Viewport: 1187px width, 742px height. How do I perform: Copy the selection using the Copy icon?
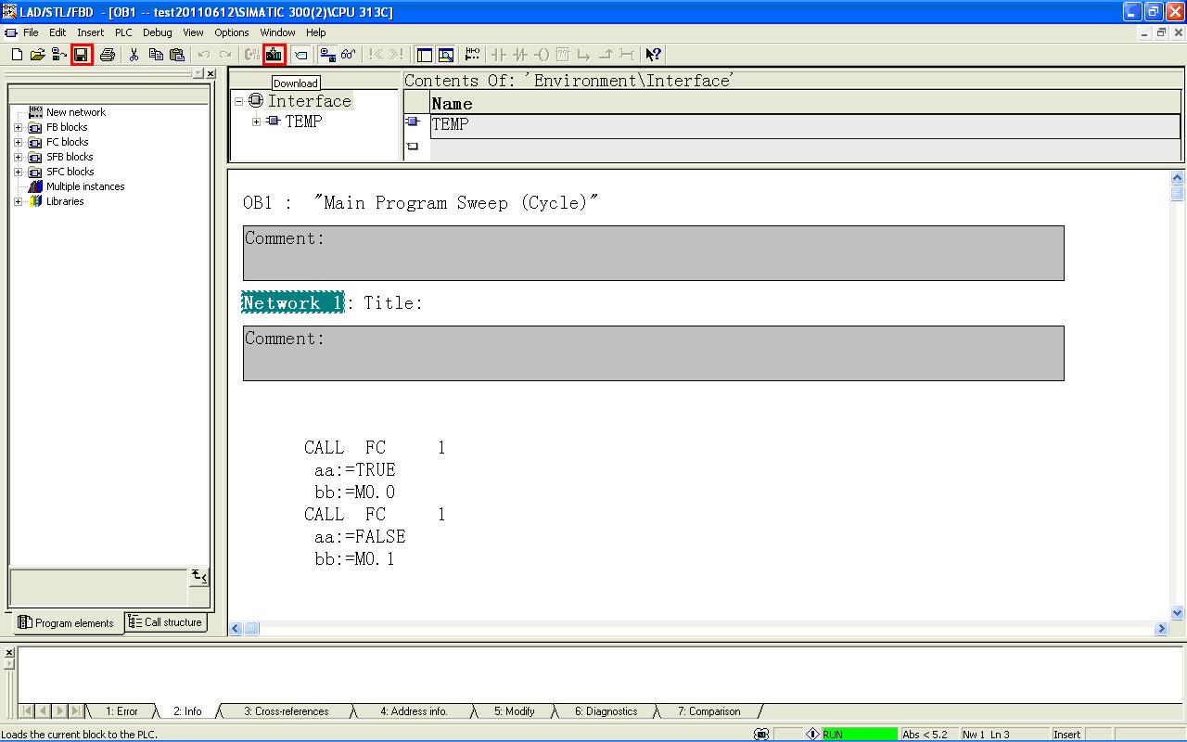(156, 55)
